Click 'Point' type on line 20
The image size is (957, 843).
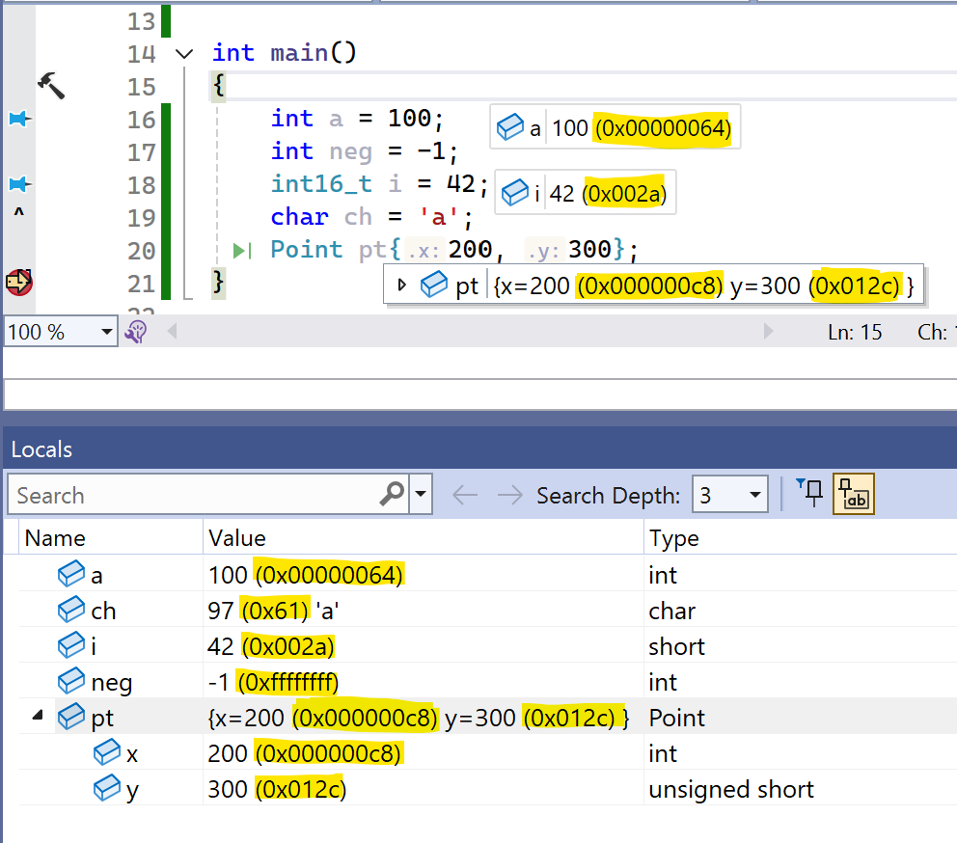(307, 249)
